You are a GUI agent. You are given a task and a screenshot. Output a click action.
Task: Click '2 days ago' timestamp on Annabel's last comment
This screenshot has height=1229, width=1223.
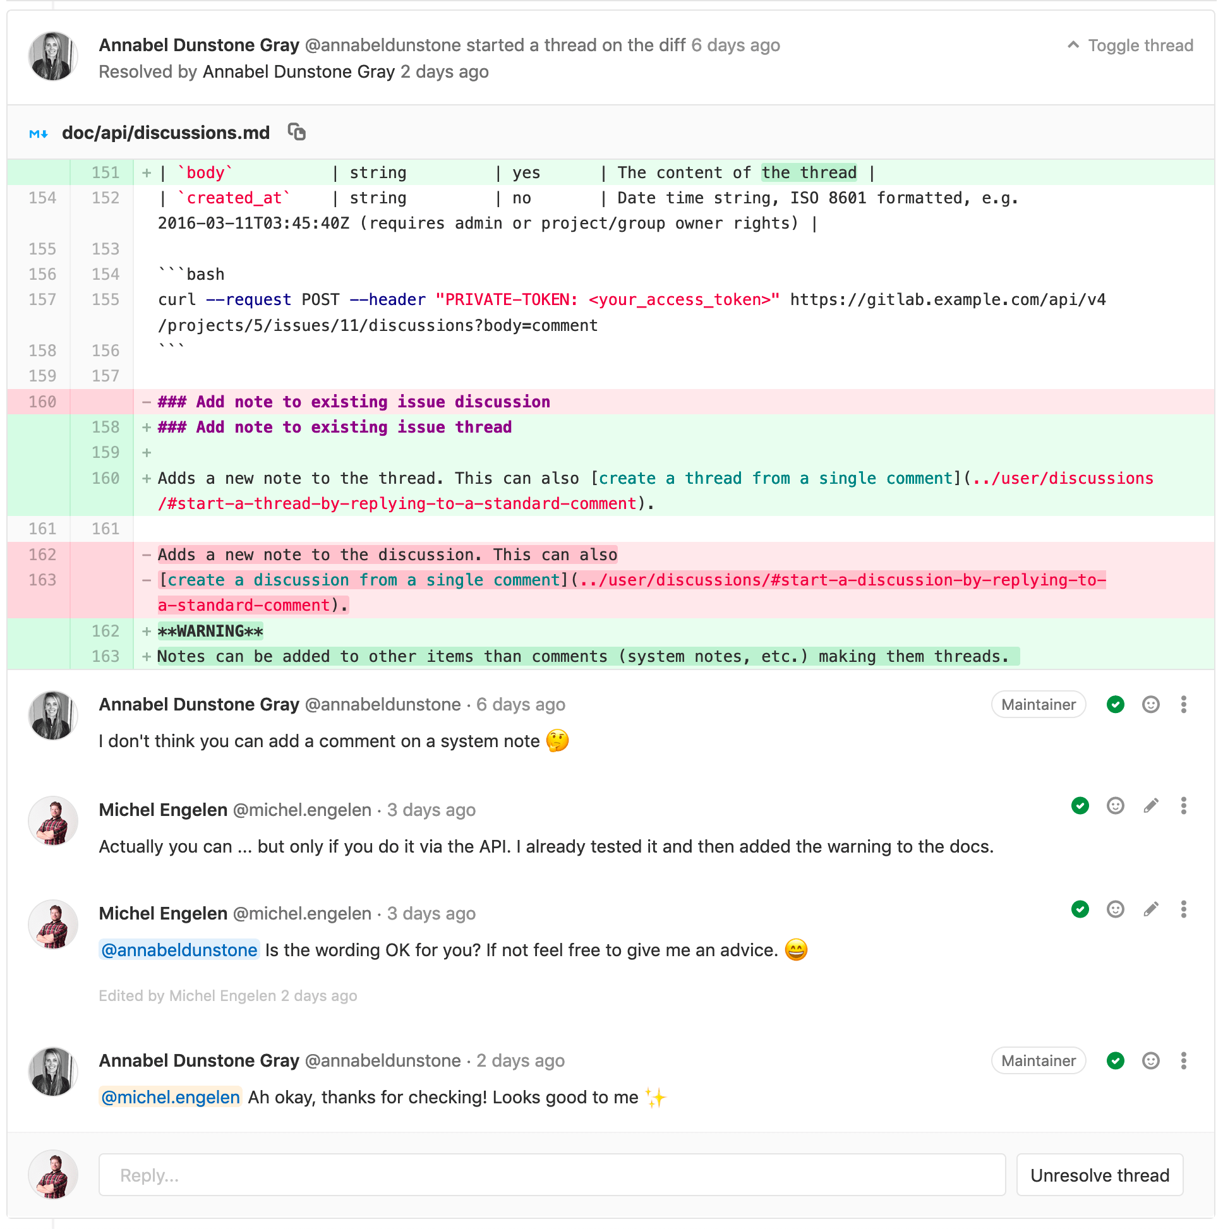(521, 1061)
